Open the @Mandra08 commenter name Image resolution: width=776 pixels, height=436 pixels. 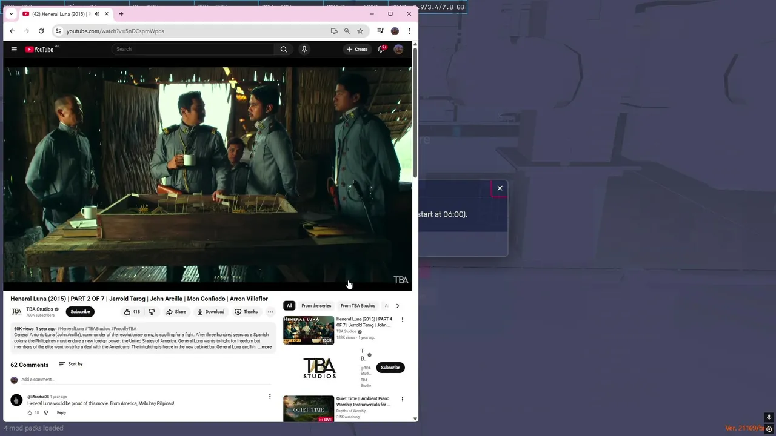coord(38,397)
